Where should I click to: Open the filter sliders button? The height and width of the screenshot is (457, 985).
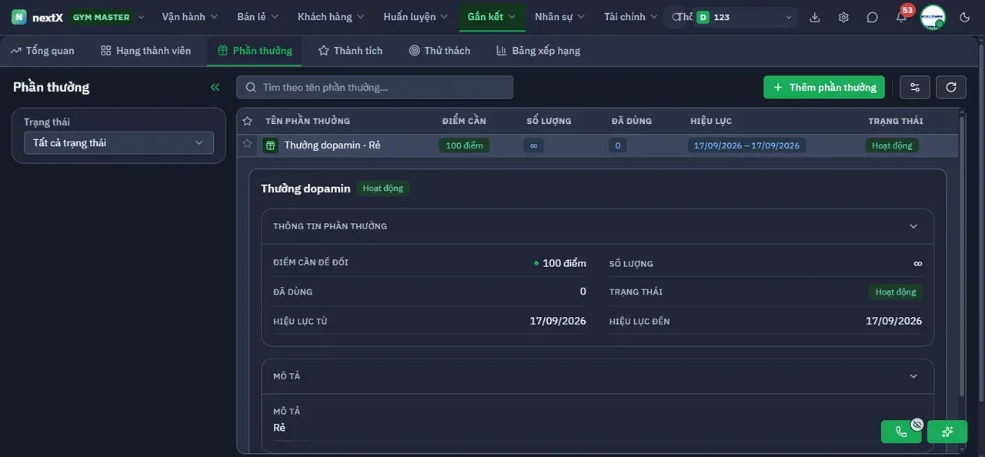915,87
